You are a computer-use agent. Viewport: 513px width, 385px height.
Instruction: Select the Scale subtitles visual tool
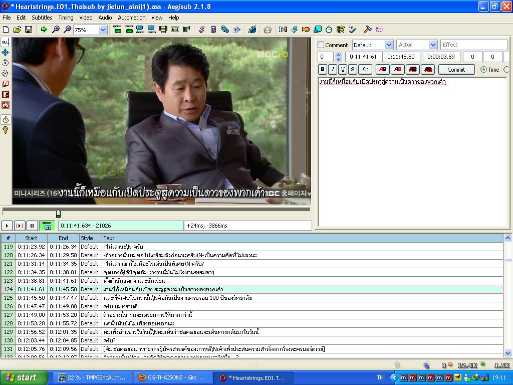click(x=6, y=84)
